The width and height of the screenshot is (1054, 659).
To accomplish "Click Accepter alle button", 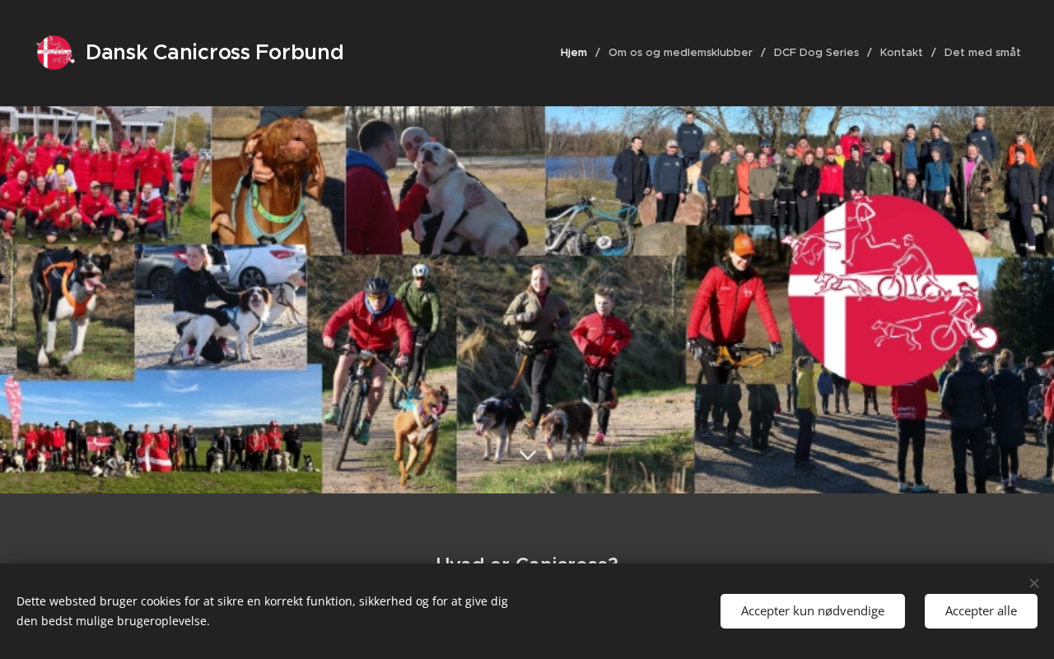I will [x=981, y=611].
